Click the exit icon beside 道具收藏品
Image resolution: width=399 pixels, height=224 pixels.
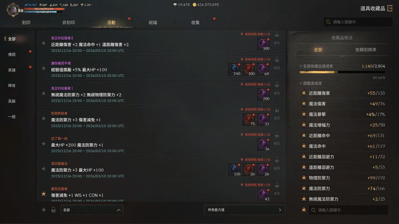tap(390, 8)
